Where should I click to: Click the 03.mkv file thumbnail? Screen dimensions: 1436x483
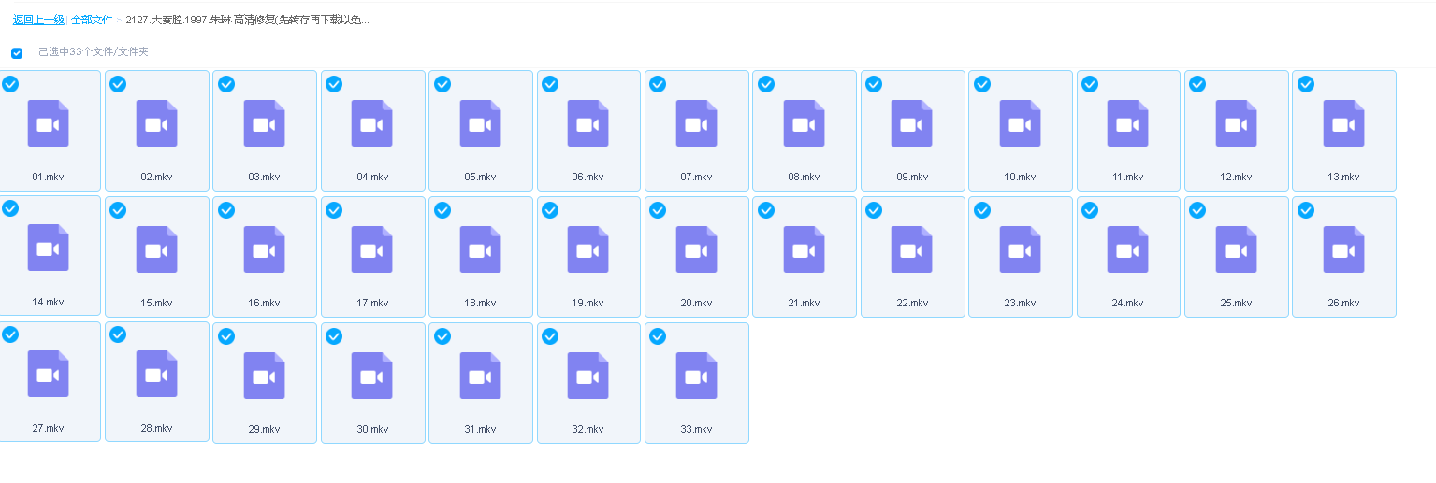[x=264, y=123]
